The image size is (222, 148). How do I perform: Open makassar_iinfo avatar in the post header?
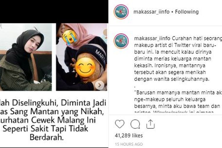(x=121, y=12)
